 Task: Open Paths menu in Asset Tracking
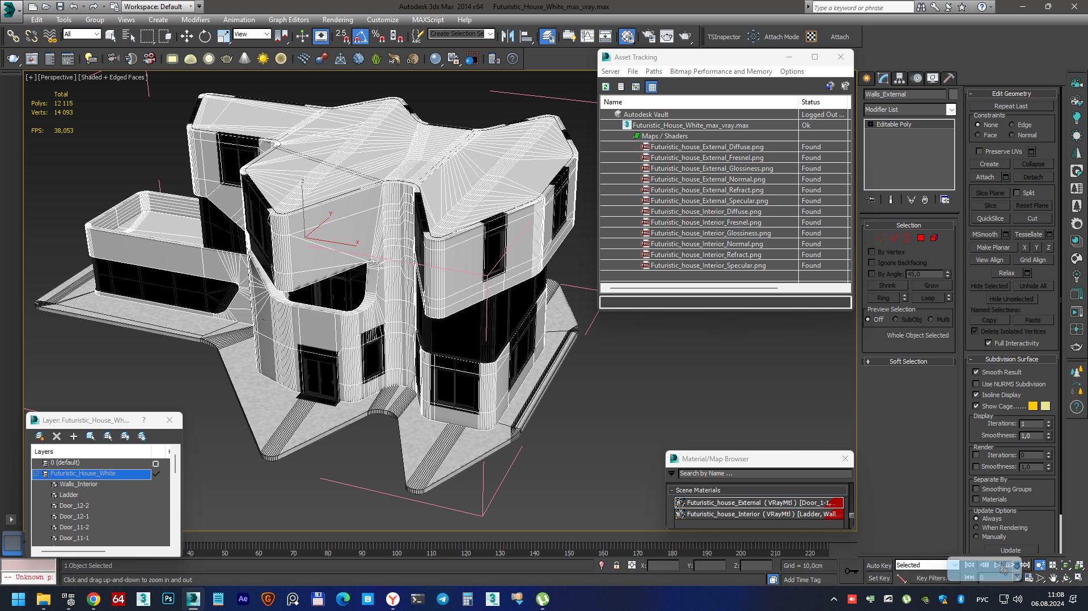click(654, 71)
